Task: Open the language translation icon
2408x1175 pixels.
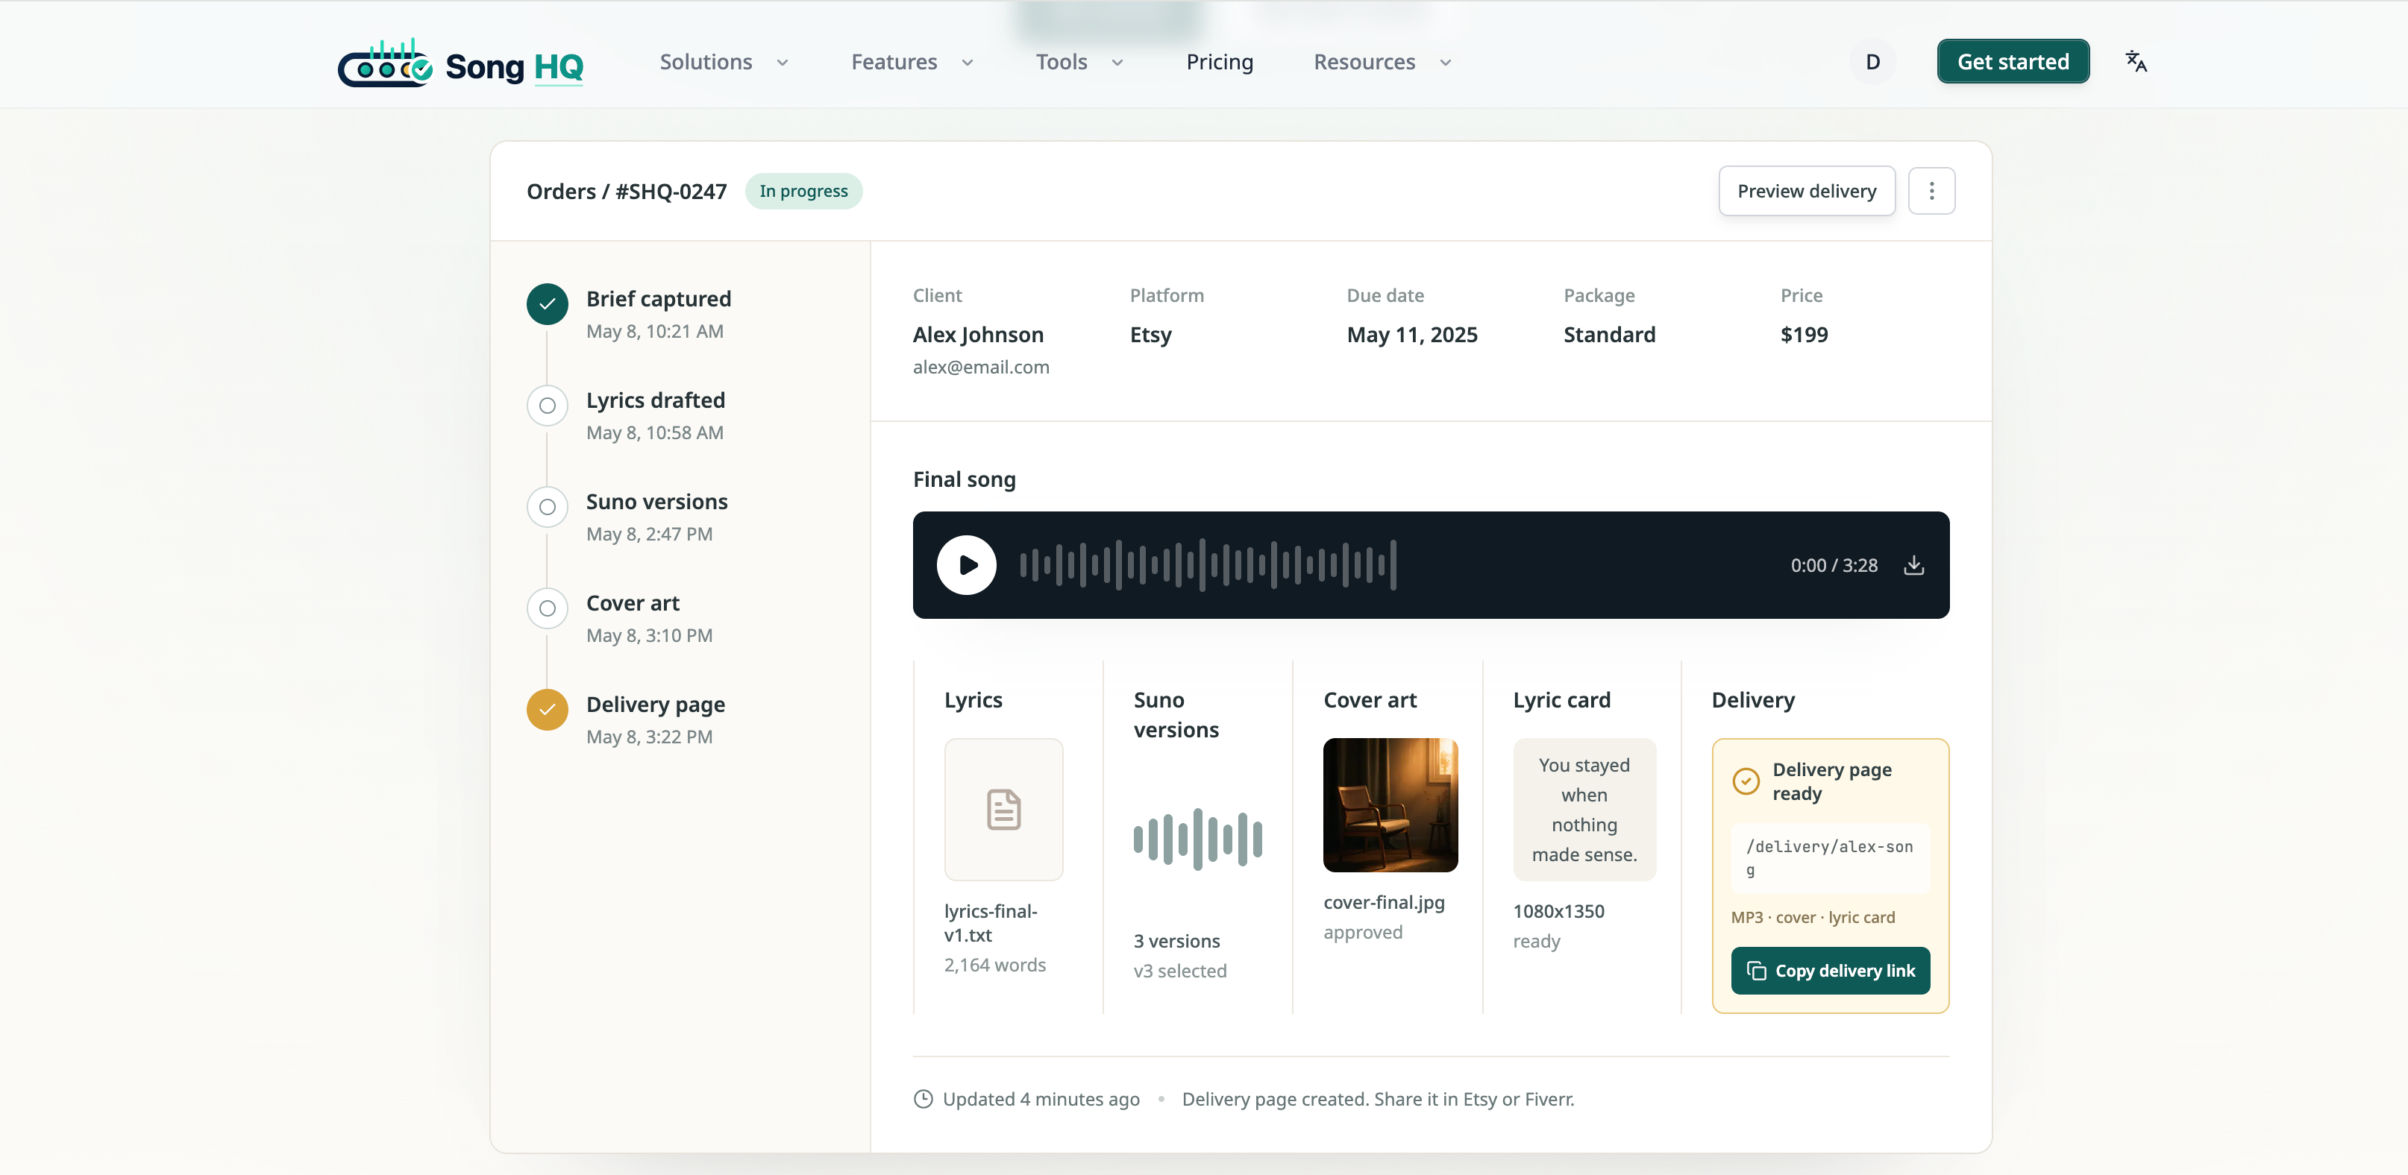Action: (x=2135, y=62)
